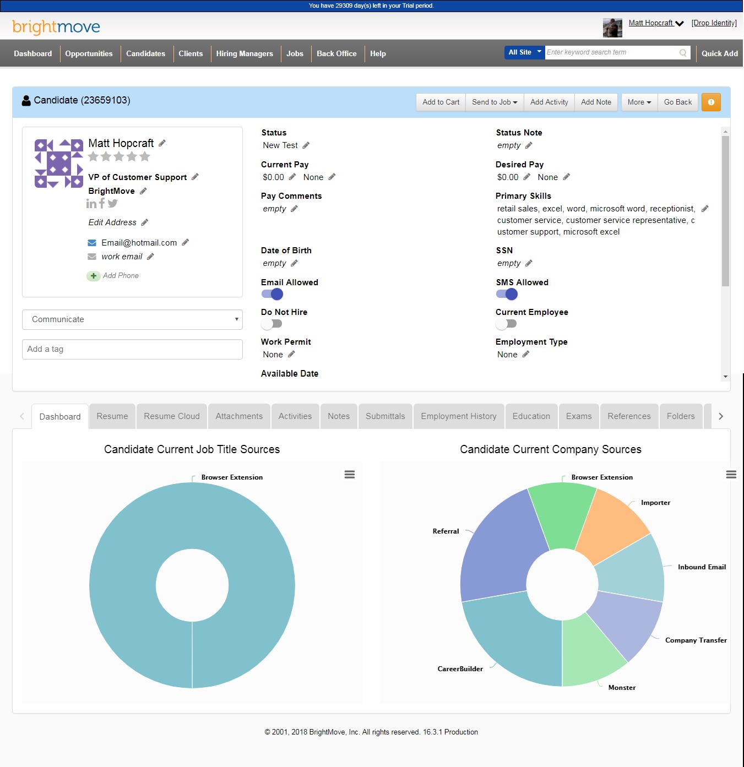Screen dimensions: 744x767
Task: Click the orange alert icon button
Action: click(710, 102)
